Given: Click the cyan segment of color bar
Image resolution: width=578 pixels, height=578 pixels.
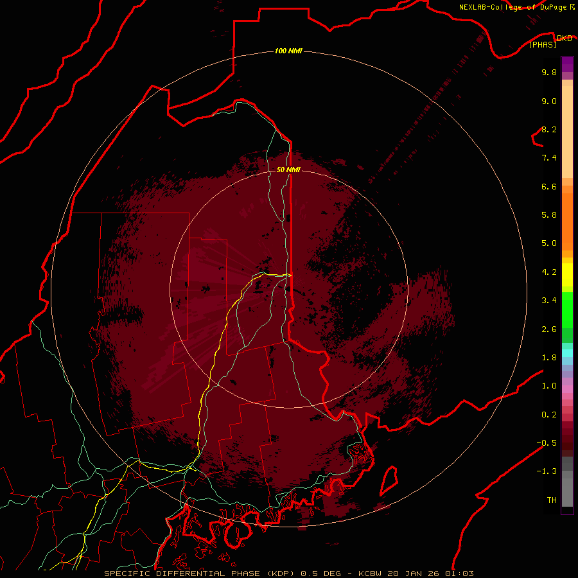Looking at the screenshot, I should pyautogui.click(x=567, y=353).
